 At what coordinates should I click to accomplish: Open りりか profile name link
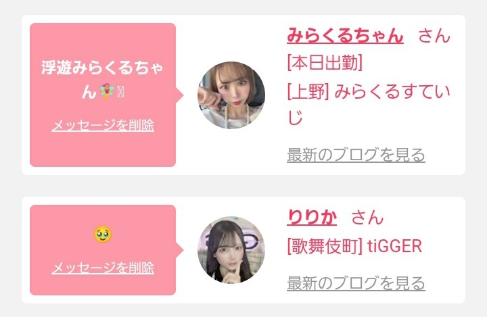pos(312,218)
